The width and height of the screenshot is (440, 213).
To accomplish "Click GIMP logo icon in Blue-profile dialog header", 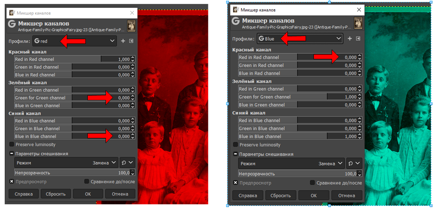I will (236, 21).
